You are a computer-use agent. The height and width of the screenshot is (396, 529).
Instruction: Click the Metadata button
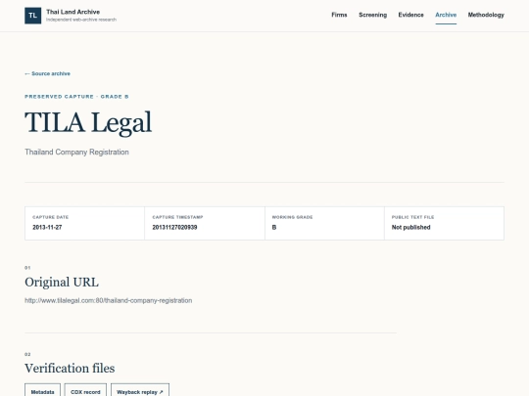tap(42, 390)
